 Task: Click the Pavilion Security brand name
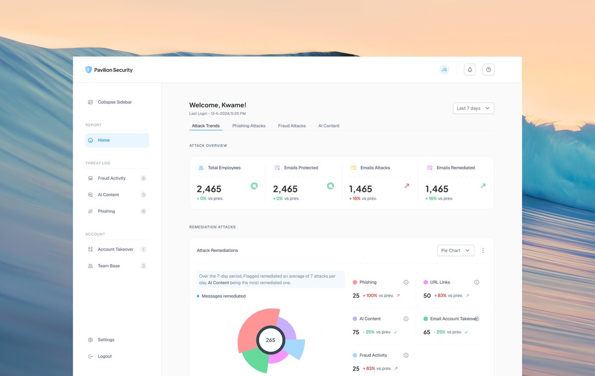pos(114,70)
